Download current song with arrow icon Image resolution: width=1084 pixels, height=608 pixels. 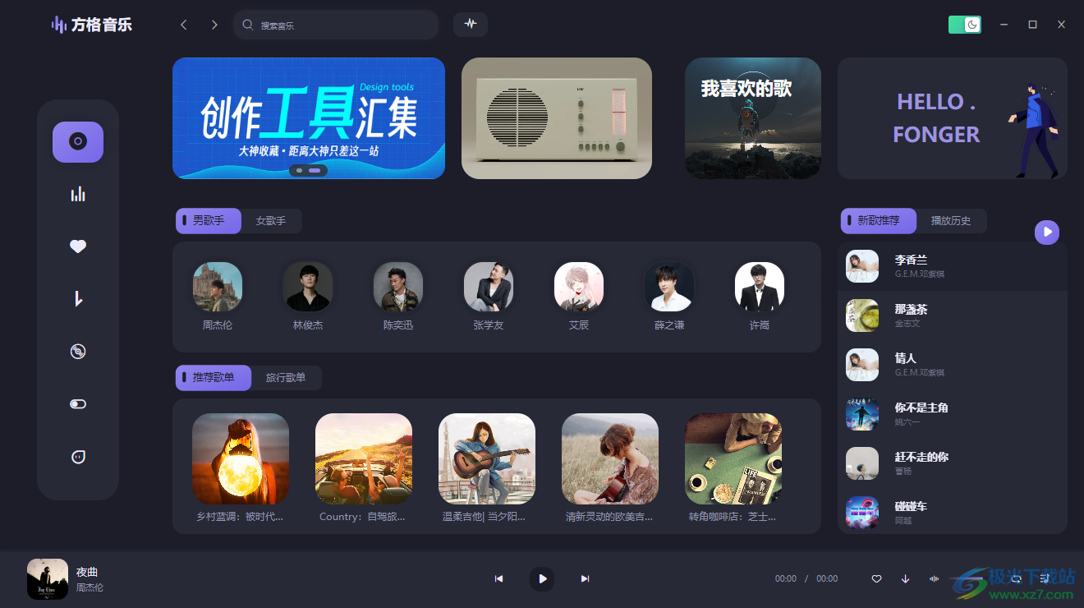coord(905,578)
